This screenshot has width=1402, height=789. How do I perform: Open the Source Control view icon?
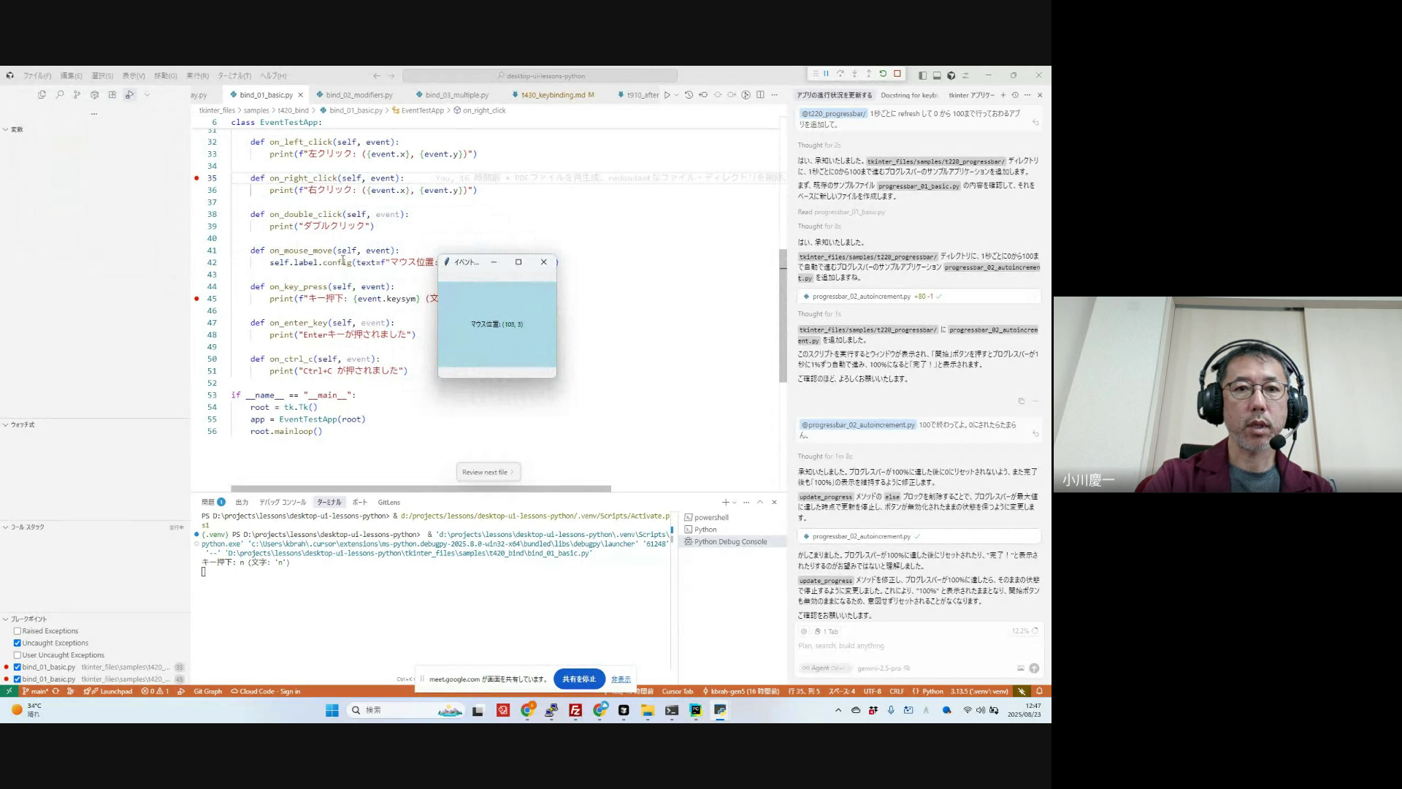pyautogui.click(x=77, y=94)
